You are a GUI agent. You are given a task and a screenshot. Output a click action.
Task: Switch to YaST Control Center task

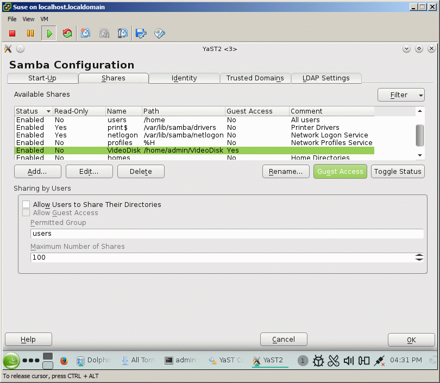(226, 360)
